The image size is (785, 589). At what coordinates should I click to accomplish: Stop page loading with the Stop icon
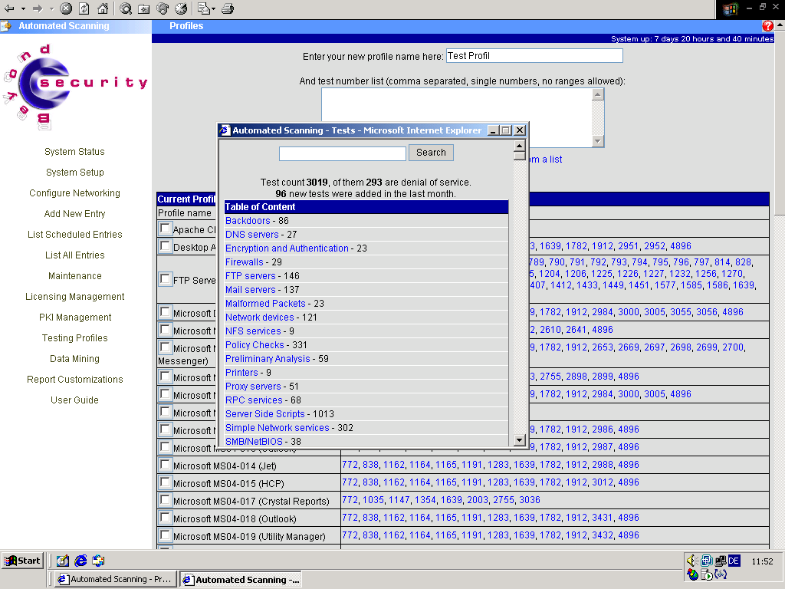tap(66, 8)
